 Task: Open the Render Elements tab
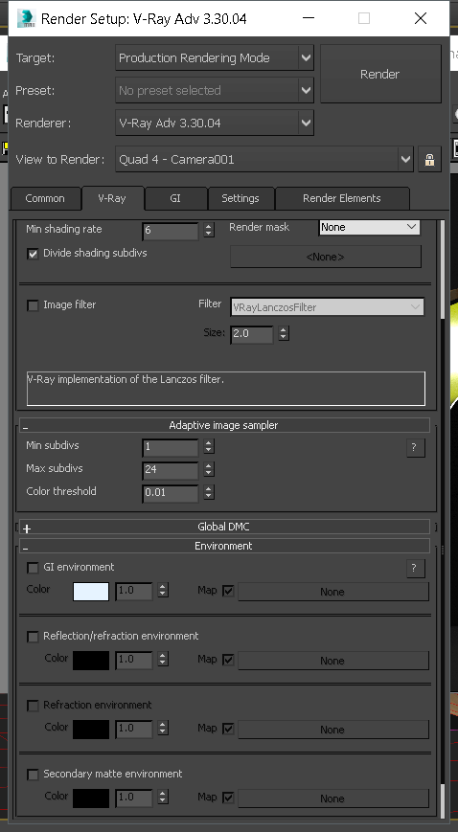342,198
